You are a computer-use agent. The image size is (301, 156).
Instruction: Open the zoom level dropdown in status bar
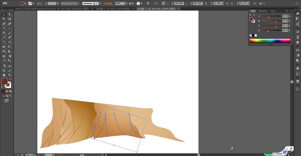[x=35, y=155]
